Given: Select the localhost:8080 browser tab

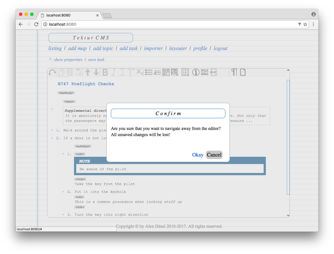Looking at the screenshot, I should pyautogui.click(x=69, y=15).
